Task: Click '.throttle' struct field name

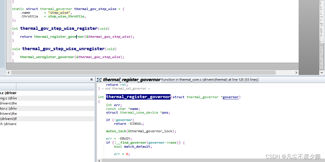Action: point(29,16)
